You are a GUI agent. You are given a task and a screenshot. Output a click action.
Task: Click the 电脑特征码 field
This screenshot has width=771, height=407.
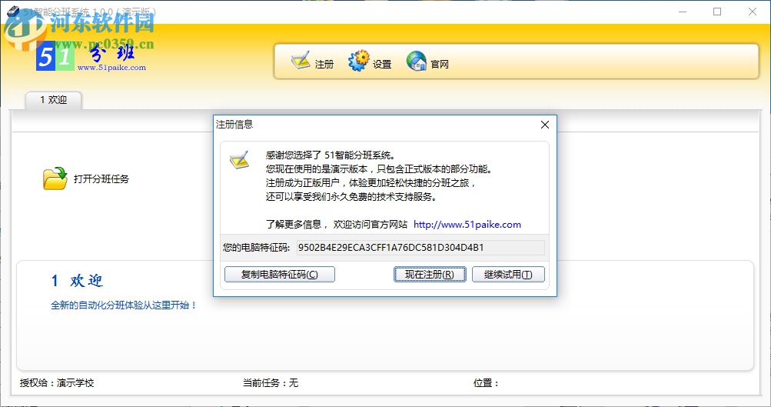pos(420,248)
